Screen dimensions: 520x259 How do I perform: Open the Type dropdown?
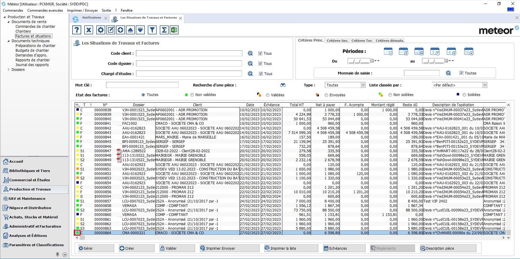coord(363,85)
